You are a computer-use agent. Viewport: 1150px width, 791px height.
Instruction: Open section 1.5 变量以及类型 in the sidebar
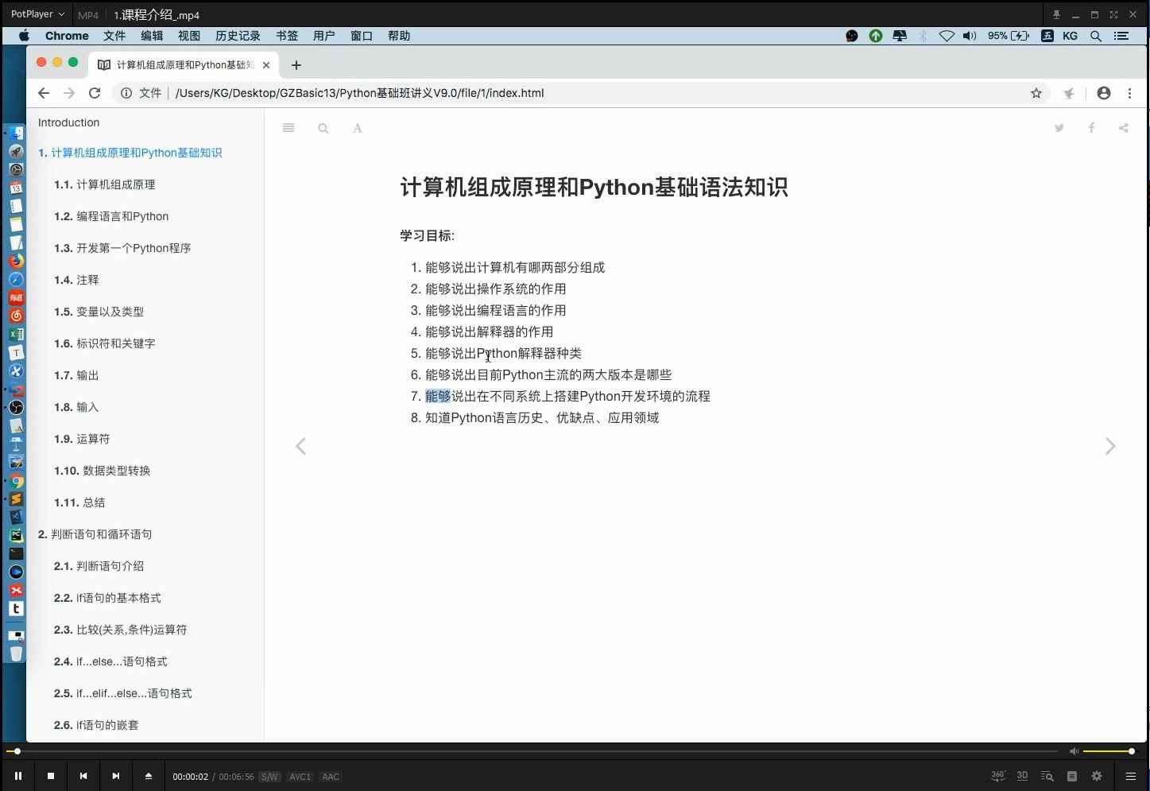coord(98,312)
